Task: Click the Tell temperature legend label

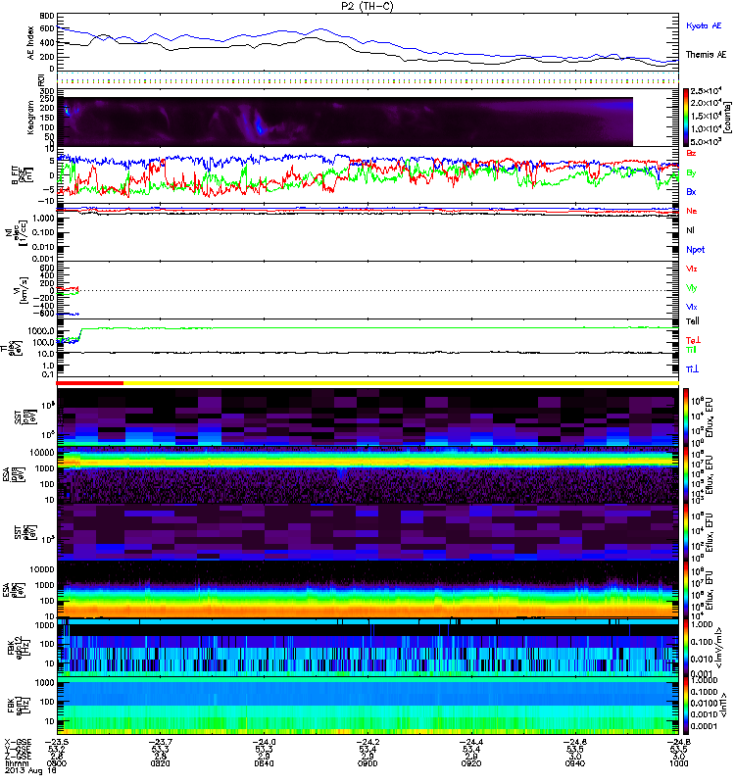Action: click(693, 321)
